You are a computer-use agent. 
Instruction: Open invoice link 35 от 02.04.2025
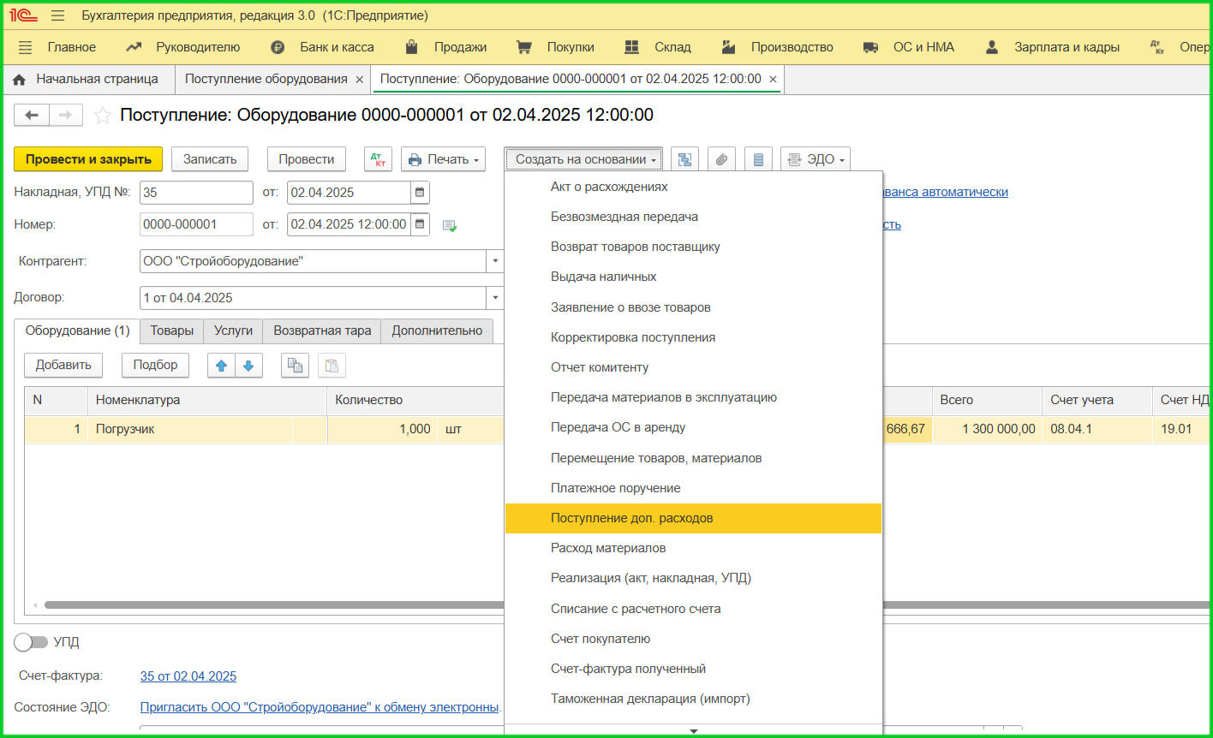coord(188,676)
